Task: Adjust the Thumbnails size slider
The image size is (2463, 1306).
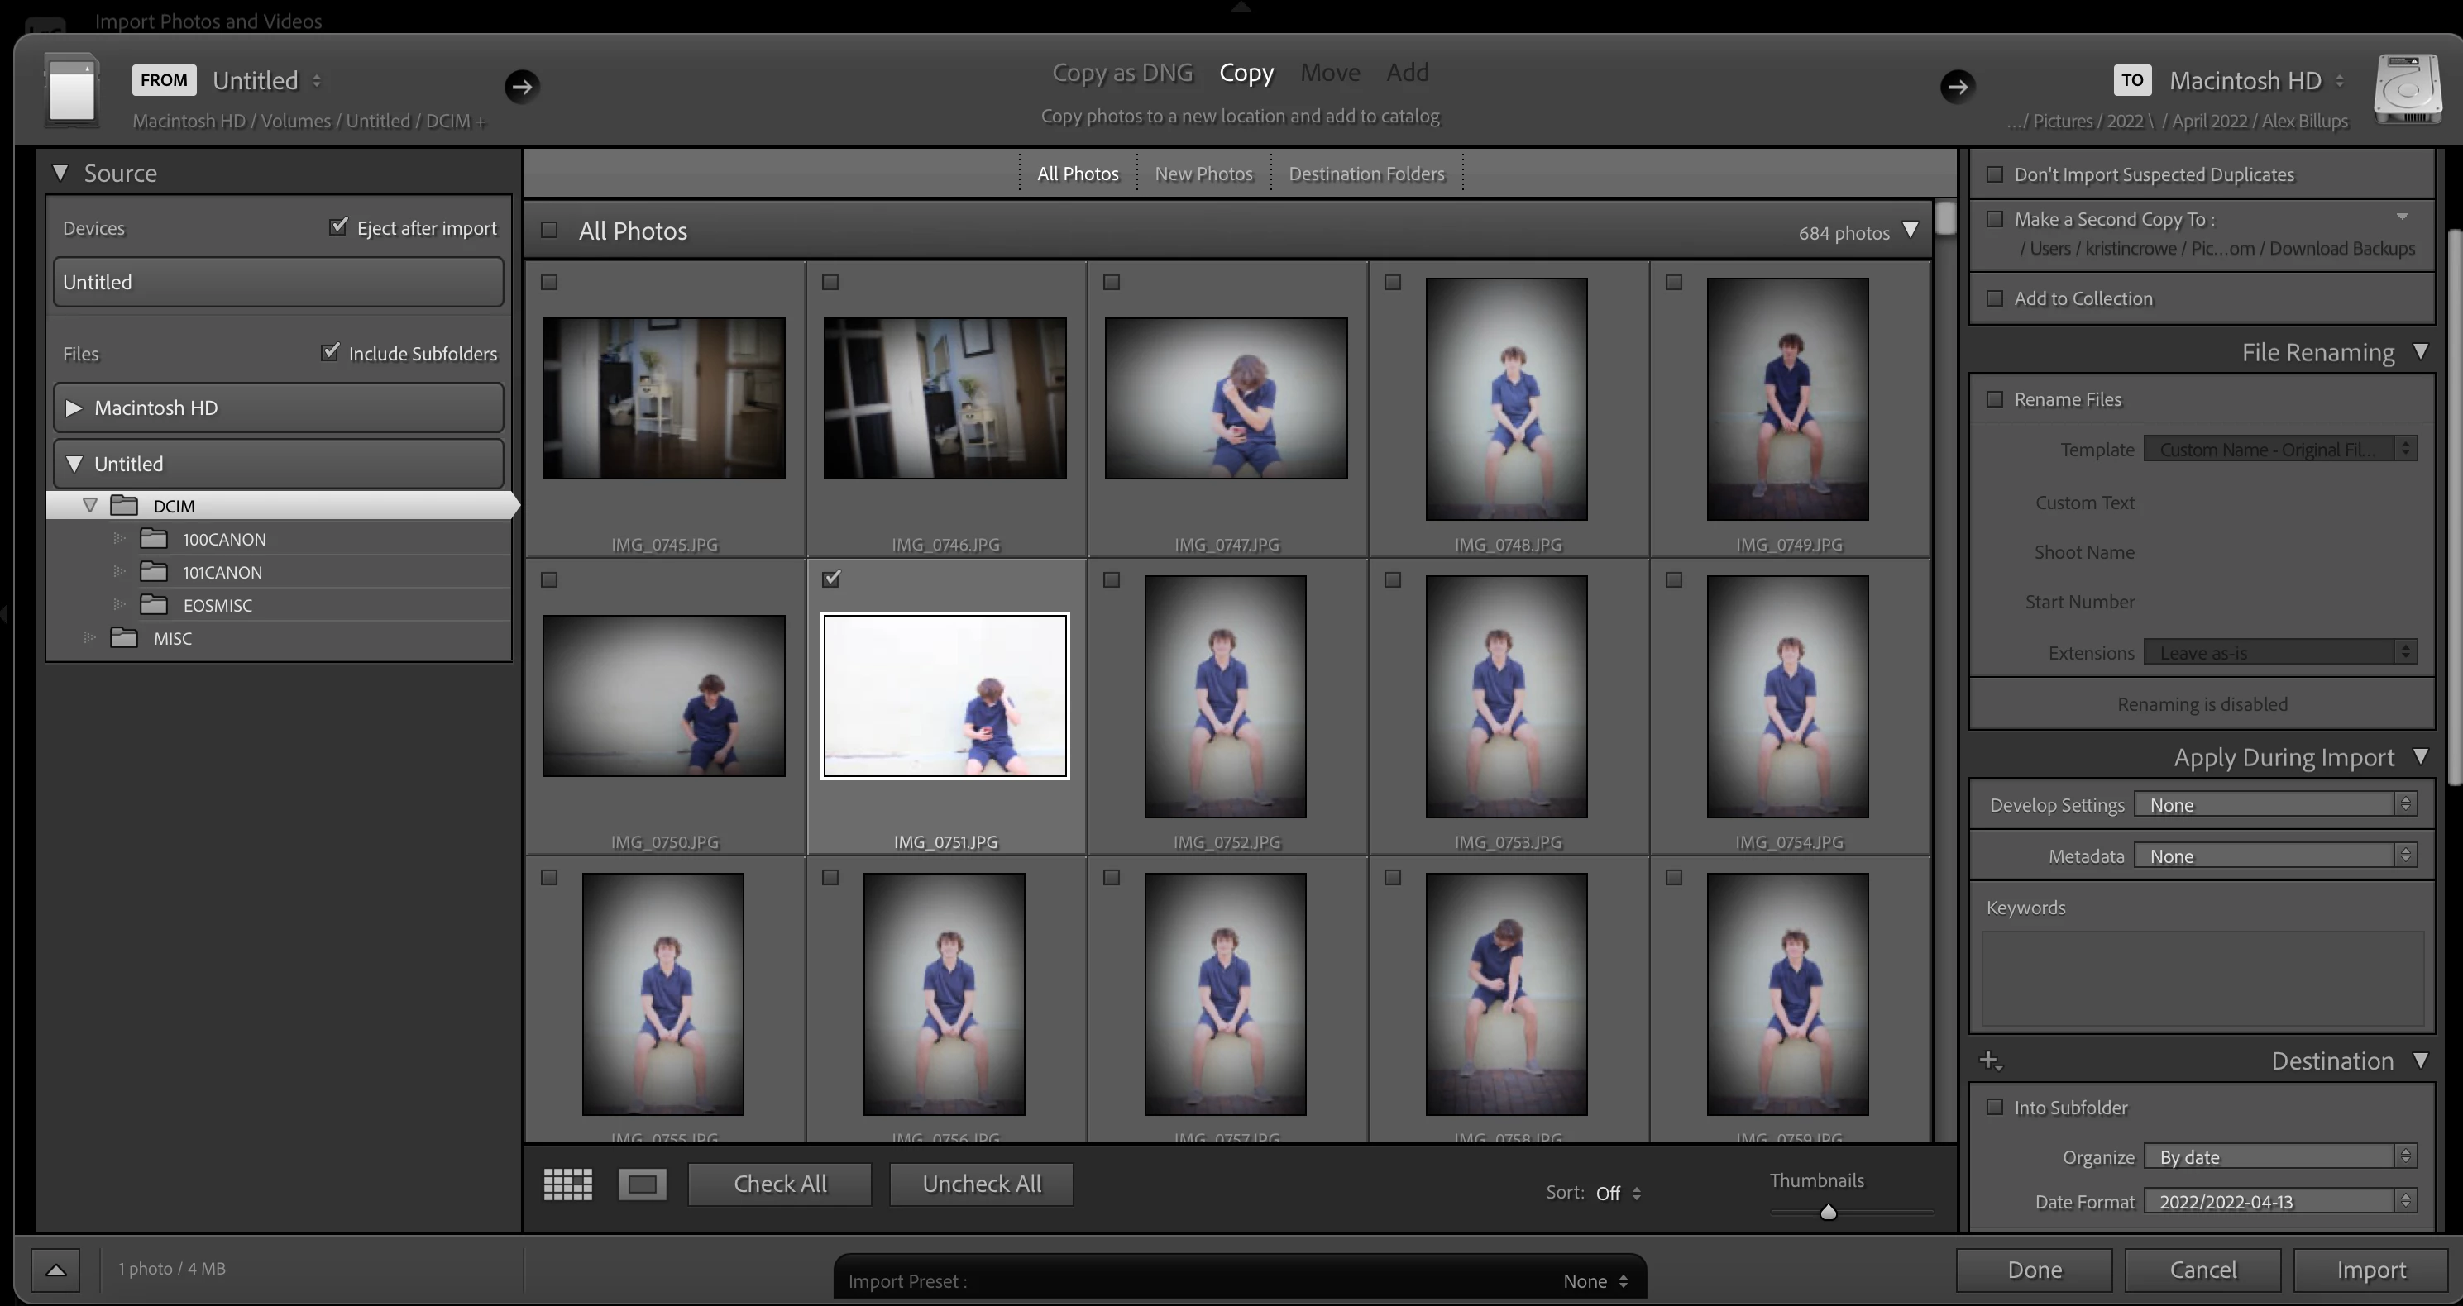Action: point(1828,1213)
